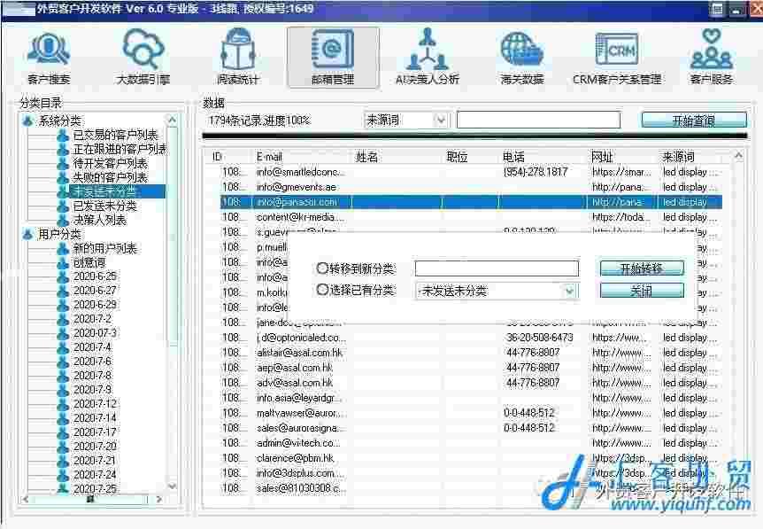
Task: Click the person icon beside 2020-6-25
Action: (x=63, y=276)
